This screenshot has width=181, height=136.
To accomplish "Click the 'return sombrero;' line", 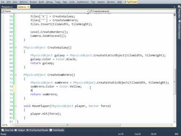I will pos(44,94).
